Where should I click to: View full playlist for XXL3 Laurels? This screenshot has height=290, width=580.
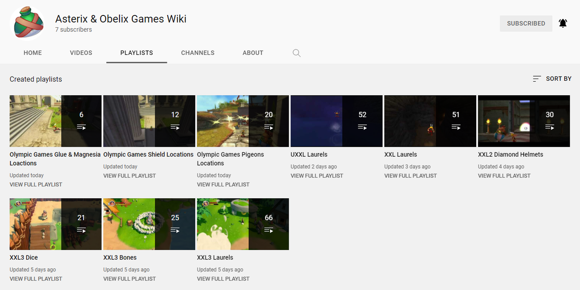coord(223,279)
